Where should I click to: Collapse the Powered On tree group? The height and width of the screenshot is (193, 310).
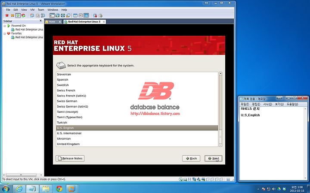(5, 26)
